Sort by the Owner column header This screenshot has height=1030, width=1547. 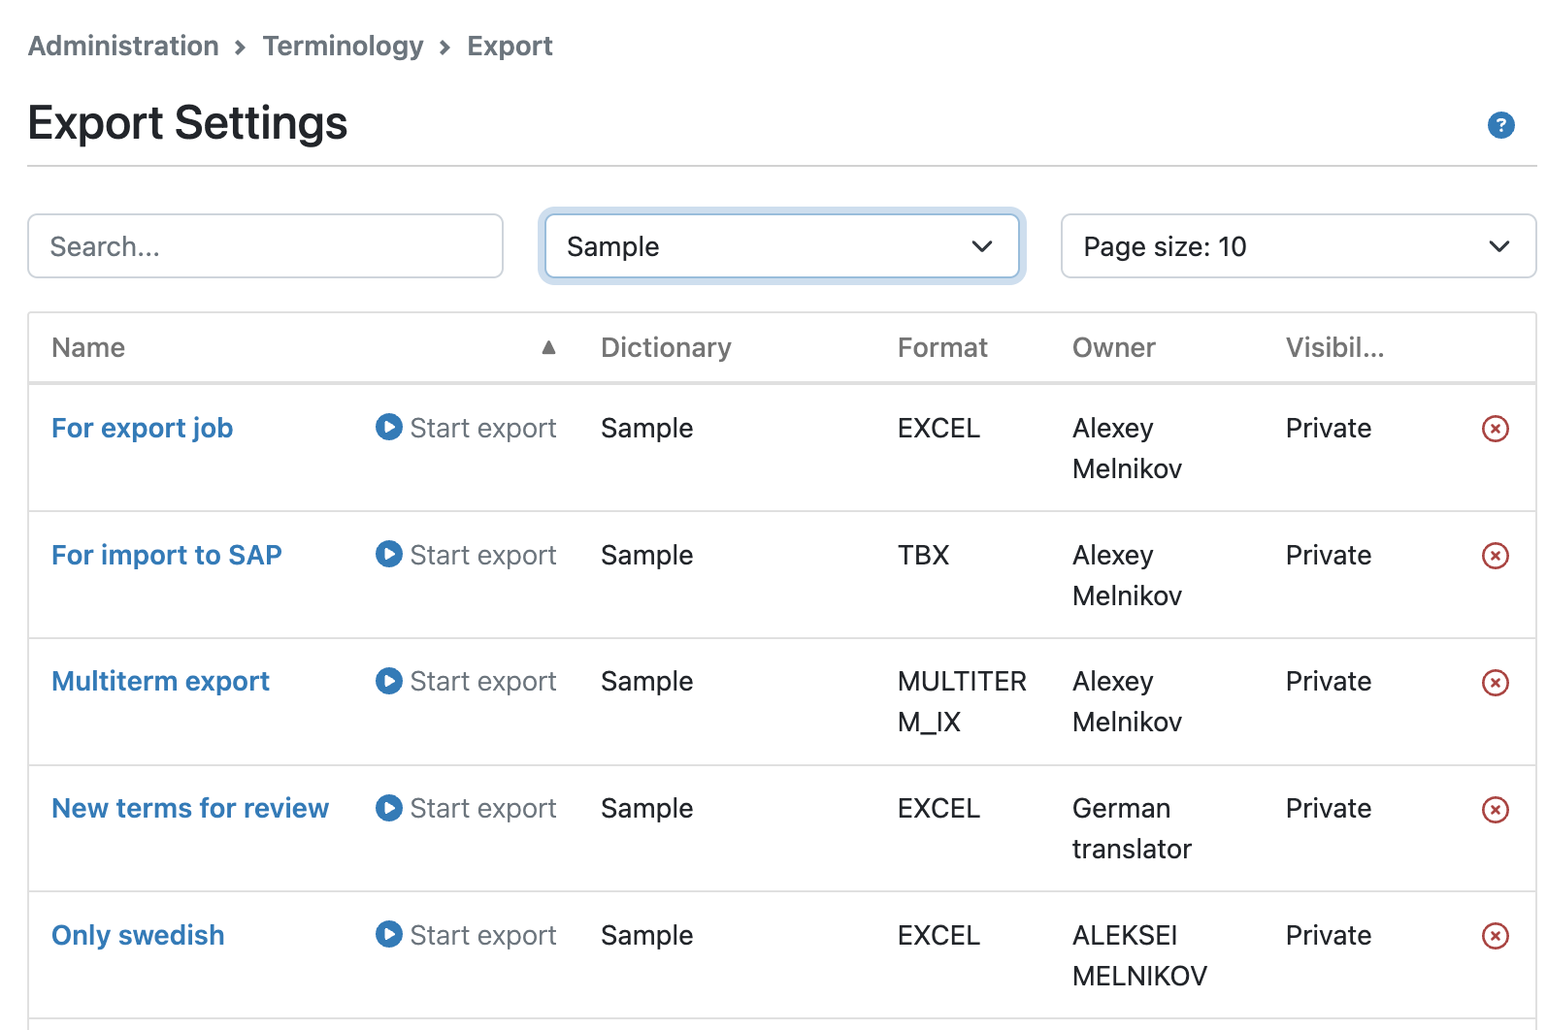(1113, 347)
